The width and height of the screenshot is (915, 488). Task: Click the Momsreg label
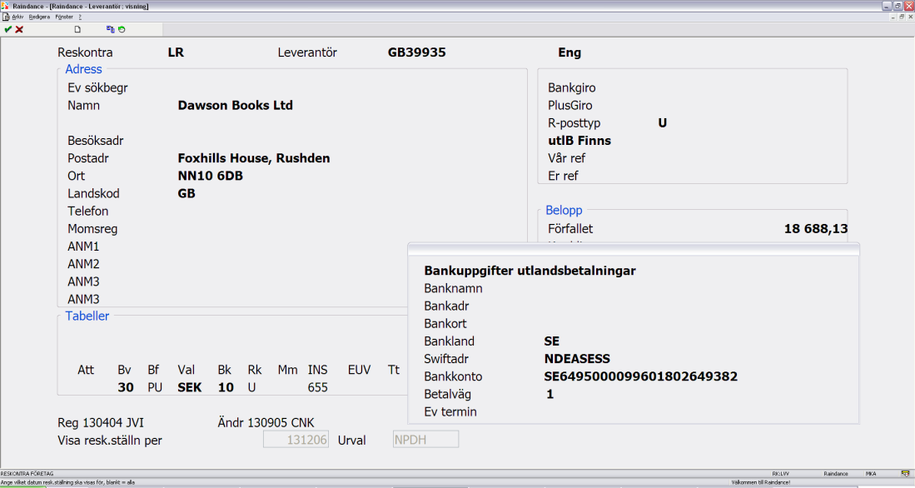tap(92, 229)
